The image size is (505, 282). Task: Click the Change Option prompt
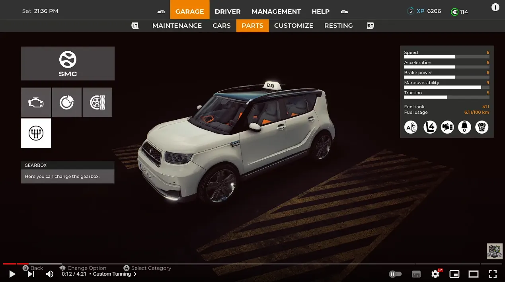click(83, 268)
